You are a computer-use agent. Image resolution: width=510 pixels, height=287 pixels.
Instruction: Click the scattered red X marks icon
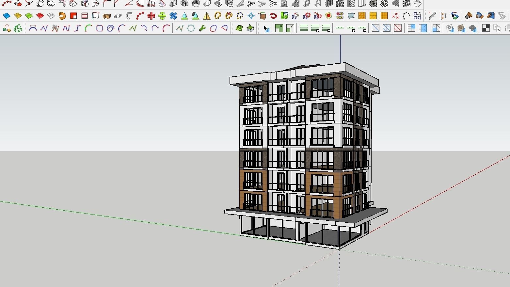(x=395, y=16)
